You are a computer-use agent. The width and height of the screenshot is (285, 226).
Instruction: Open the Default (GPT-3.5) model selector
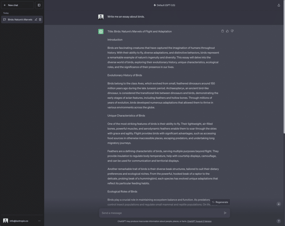coord(164,5)
